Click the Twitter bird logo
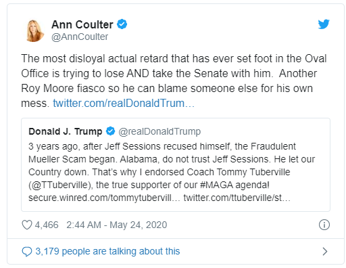This screenshot has width=346, height=268. coord(324,24)
